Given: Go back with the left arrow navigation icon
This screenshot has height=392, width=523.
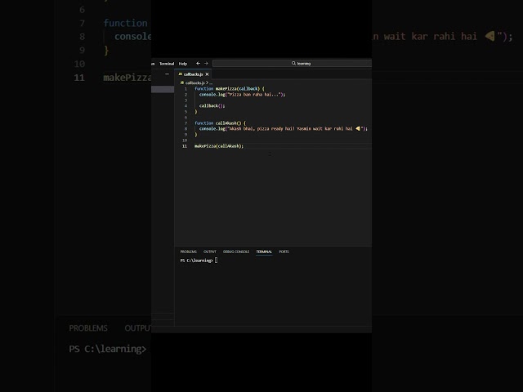Looking at the screenshot, I should pos(198,64).
